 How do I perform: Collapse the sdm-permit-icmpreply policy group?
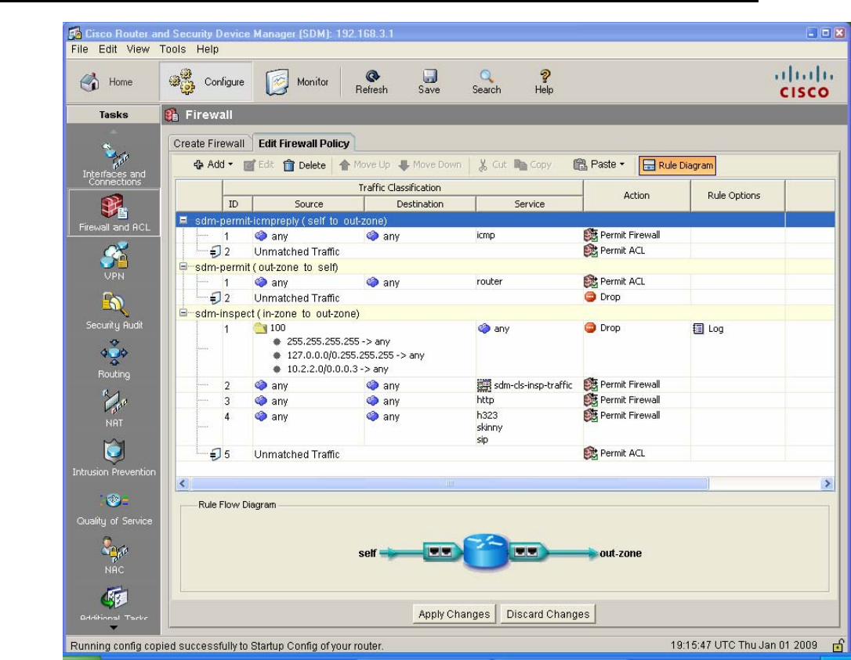point(183,220)
